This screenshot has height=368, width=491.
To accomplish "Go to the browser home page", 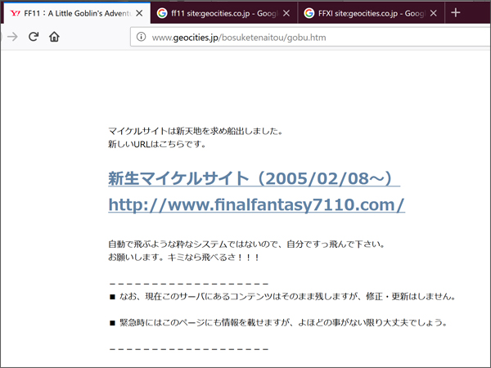I will [54, 37].
